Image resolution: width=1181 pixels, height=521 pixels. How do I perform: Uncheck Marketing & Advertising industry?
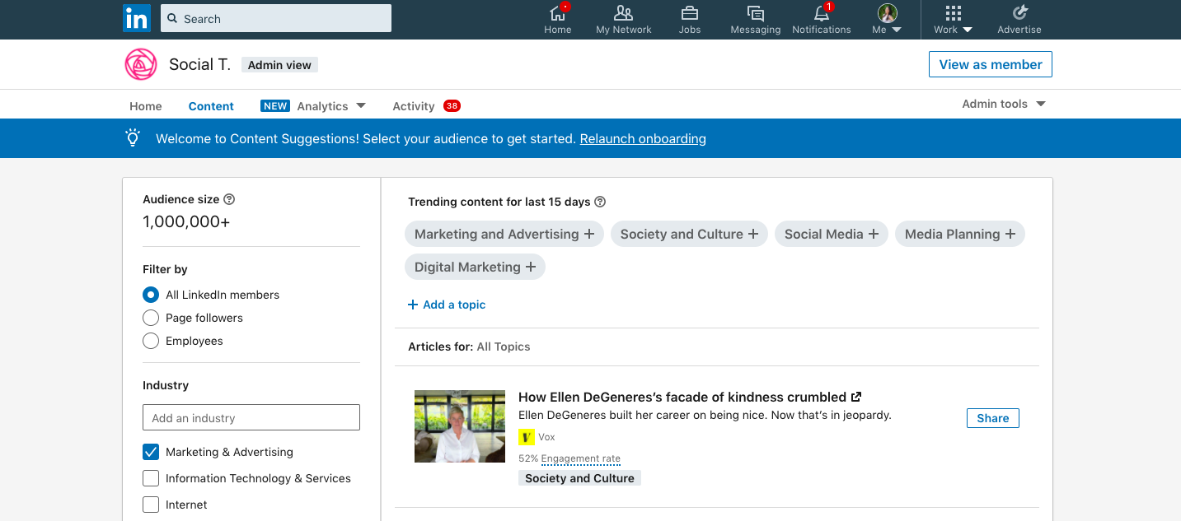click(x=151, y=452)
